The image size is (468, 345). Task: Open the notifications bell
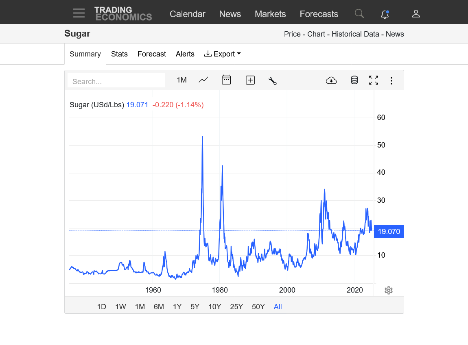pyautogui.click(x=385, y=14)
